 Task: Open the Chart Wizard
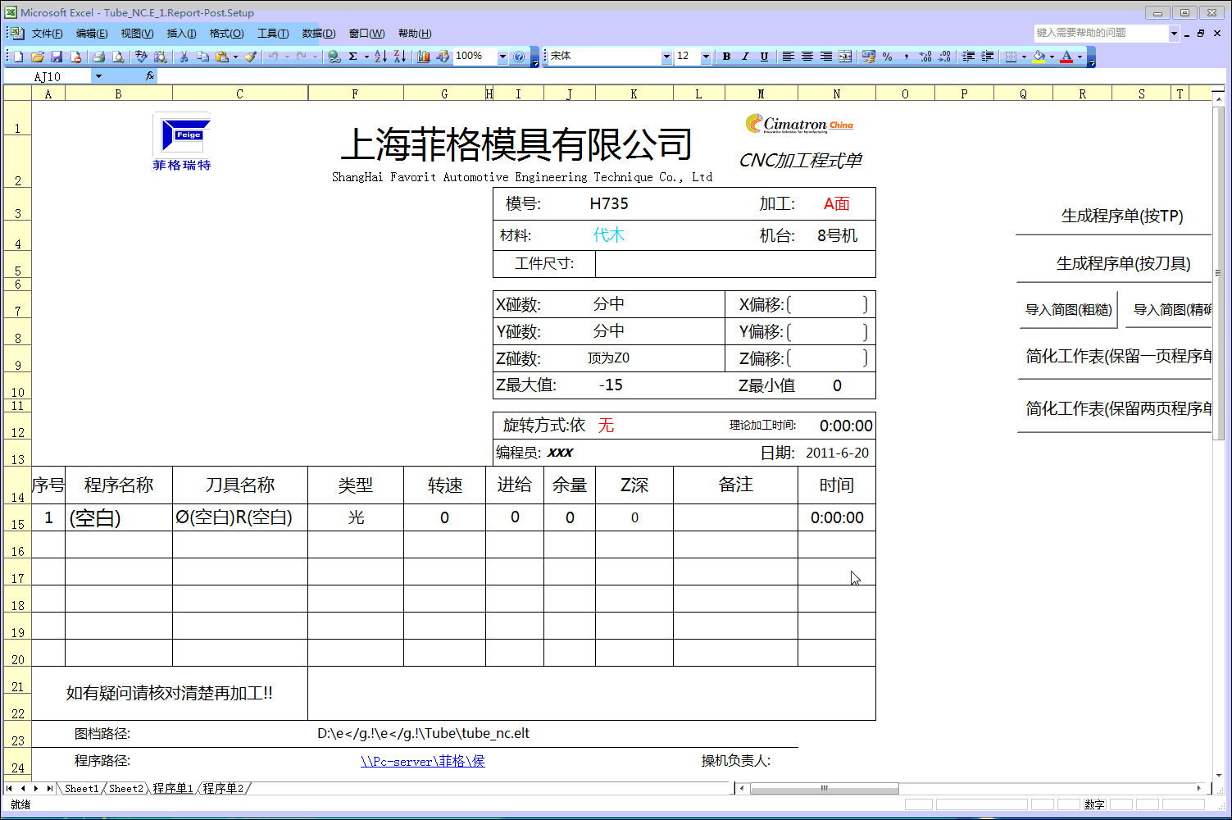(x=423, y=57)
